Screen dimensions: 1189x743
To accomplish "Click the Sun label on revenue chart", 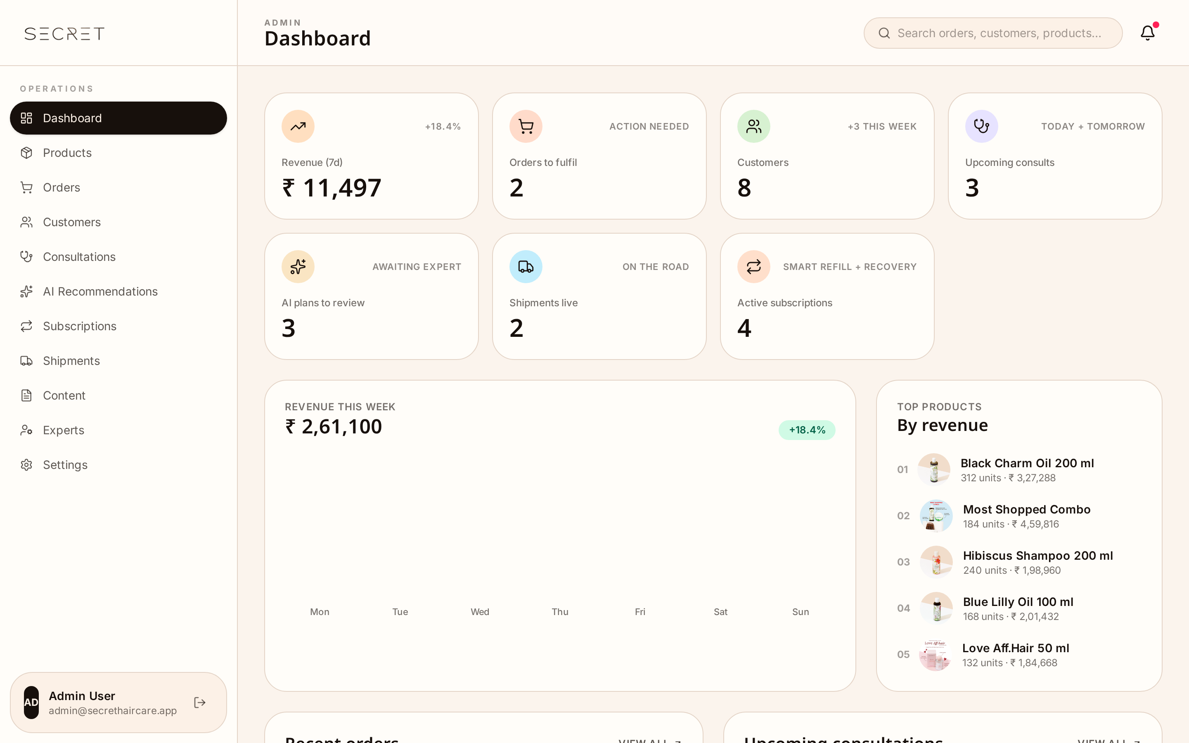I will pyautogui.click(x=801, y=612).
